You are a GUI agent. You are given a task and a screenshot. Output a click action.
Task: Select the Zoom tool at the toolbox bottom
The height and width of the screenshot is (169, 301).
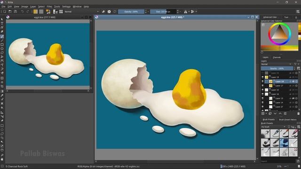pos(2,155)
